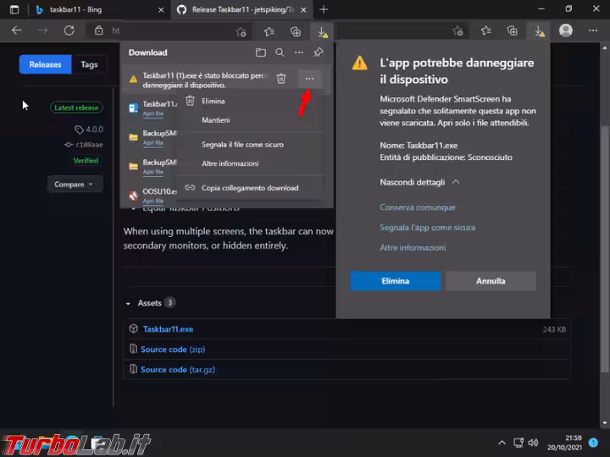The width and height of the screenshot is (610, 457).
Task: Click the address bar URL field
Action: click(171, 30)
